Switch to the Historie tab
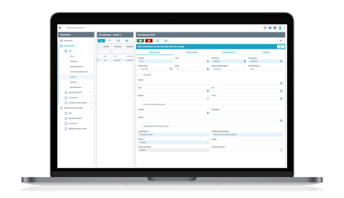The height and width of the screenshot is (198, 344). point(266,52)
